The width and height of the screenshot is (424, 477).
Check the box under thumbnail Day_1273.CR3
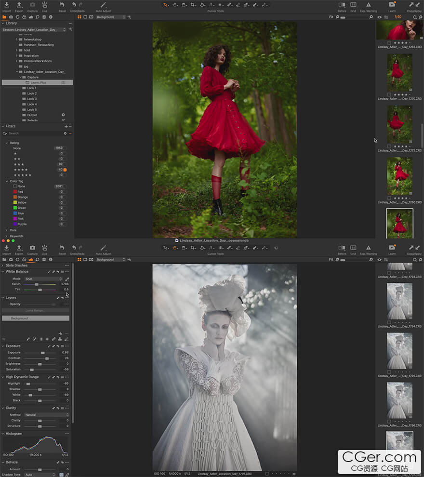pyautogui.click(x=389, y=146)
